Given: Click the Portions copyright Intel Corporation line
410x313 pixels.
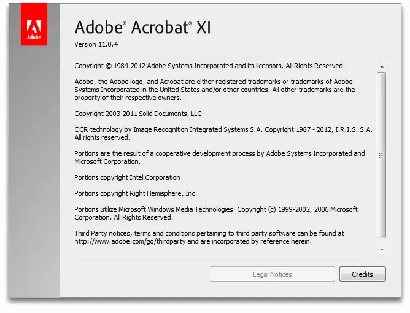Looking at the screenshot, I should (x=127, y=177).
